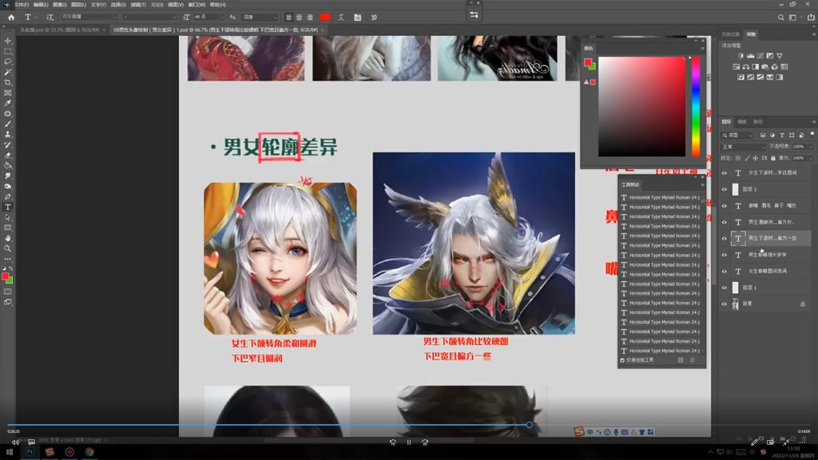
Task: Click the Create Warped Text icon
Action: pos(343,17)
